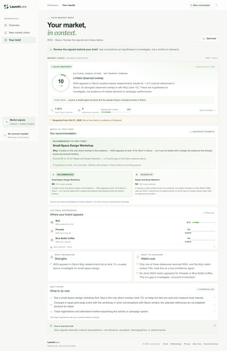
Task: Click the New market check chart icon
Action: [6, 32]
